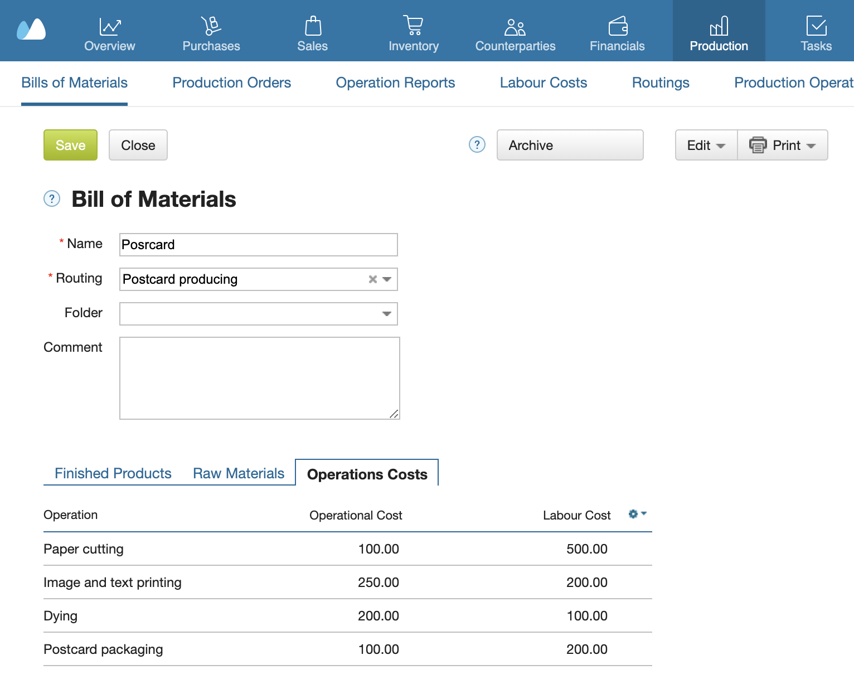
Task: Clear the Postcard producing routing selection
Action: pos(372,279)
